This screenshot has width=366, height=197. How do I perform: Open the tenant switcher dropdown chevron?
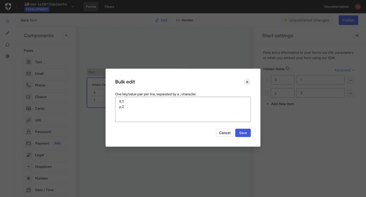pyautogui.click(x=73, y=7)
